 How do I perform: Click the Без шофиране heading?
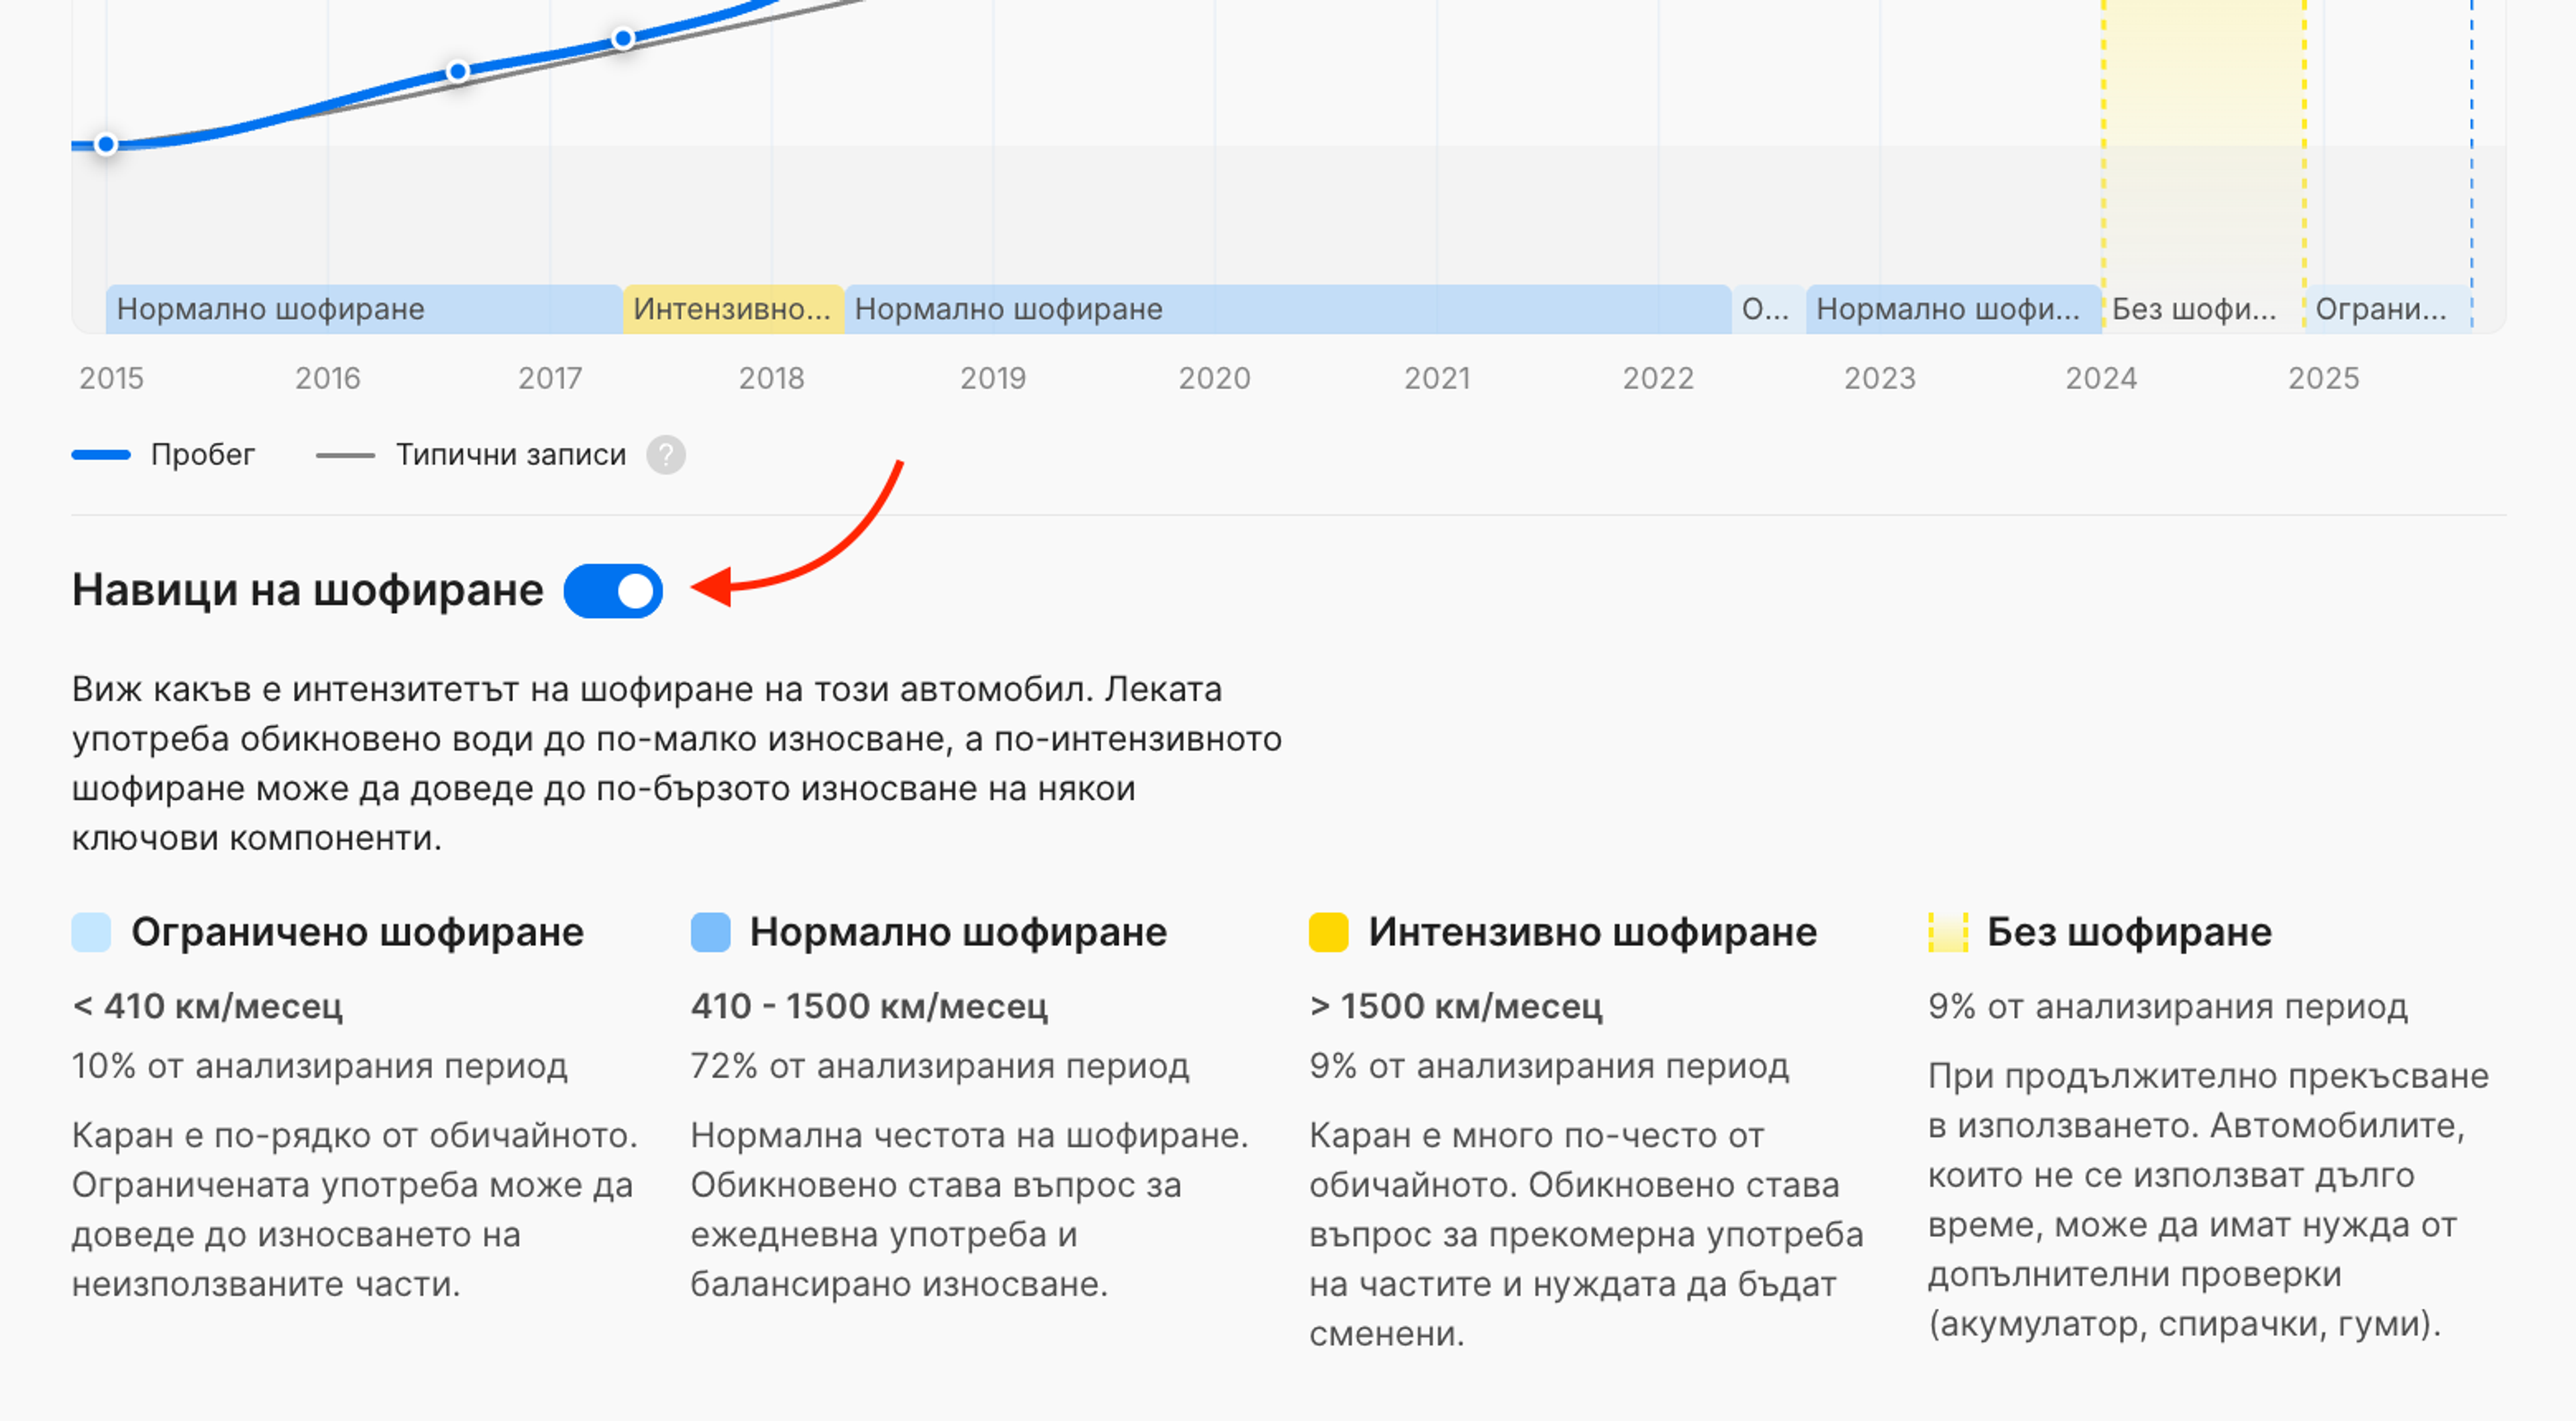click(x=2130, y=932)
